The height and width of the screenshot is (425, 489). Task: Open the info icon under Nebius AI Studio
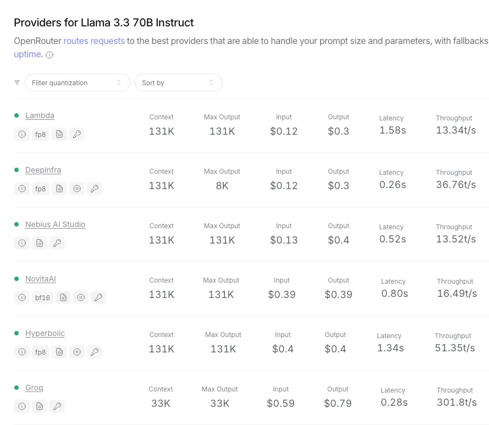point(22,243)
